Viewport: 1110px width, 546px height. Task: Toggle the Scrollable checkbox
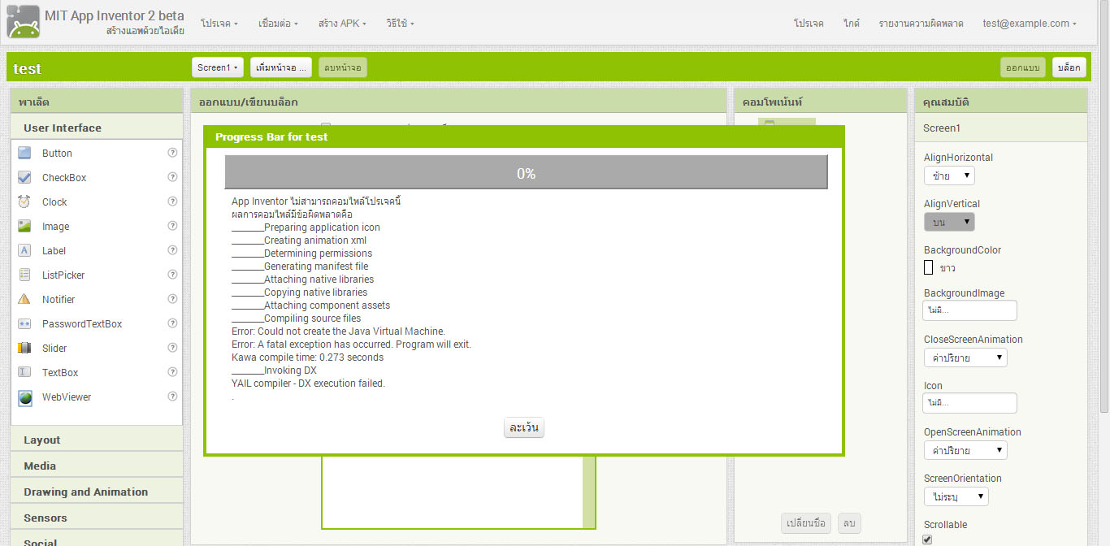(x=928, y=539)
